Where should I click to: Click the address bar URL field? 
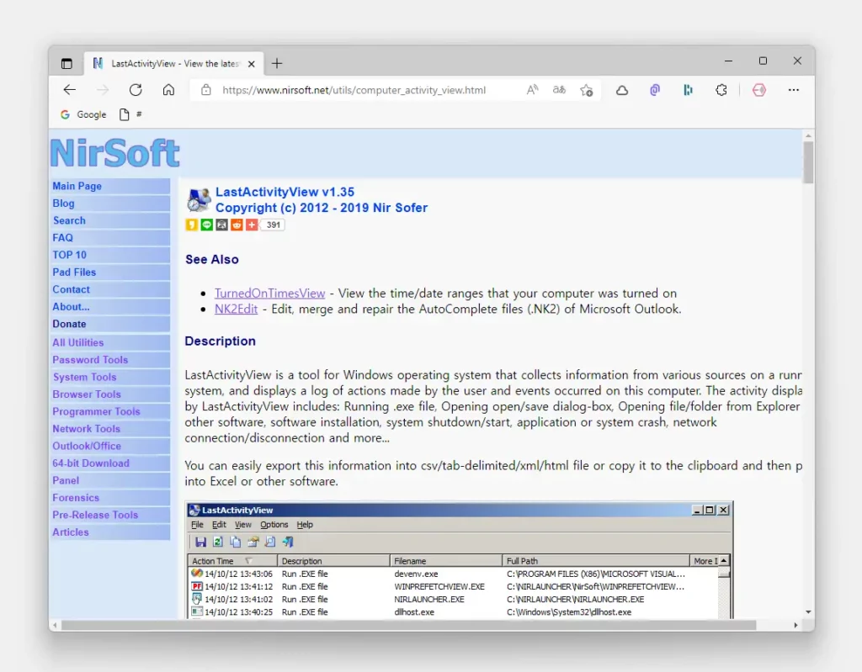tap(354, 90)
